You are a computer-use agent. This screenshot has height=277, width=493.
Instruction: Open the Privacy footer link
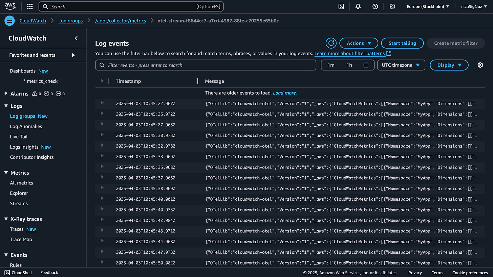click(x=415, y=273)
